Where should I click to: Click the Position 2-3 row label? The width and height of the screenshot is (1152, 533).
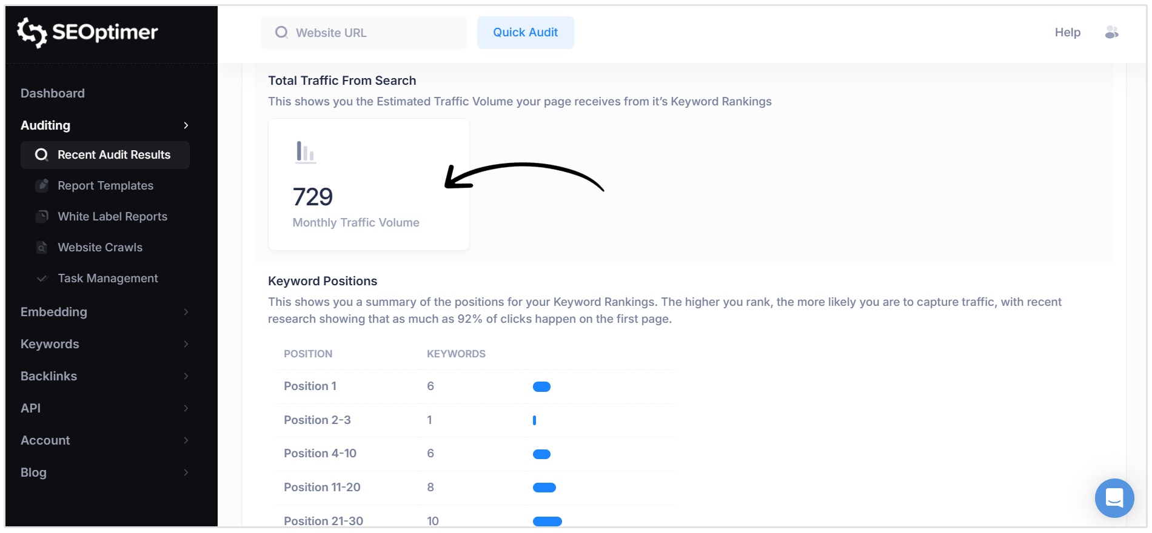(317, 420)
